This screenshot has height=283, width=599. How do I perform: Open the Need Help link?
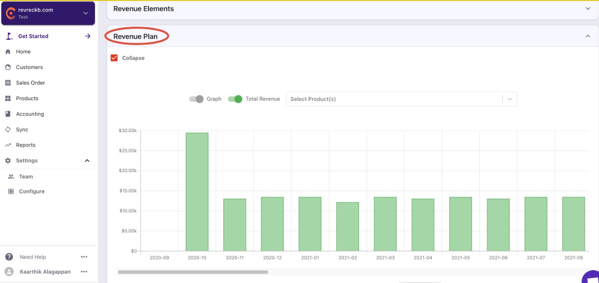(33, 257)
